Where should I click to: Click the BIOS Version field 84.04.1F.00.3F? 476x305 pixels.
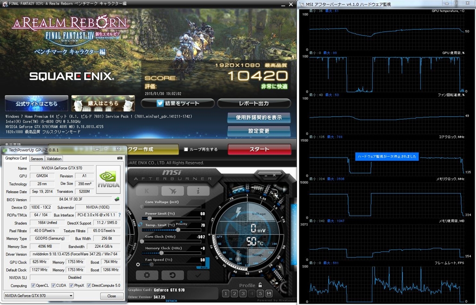point(71,199)
